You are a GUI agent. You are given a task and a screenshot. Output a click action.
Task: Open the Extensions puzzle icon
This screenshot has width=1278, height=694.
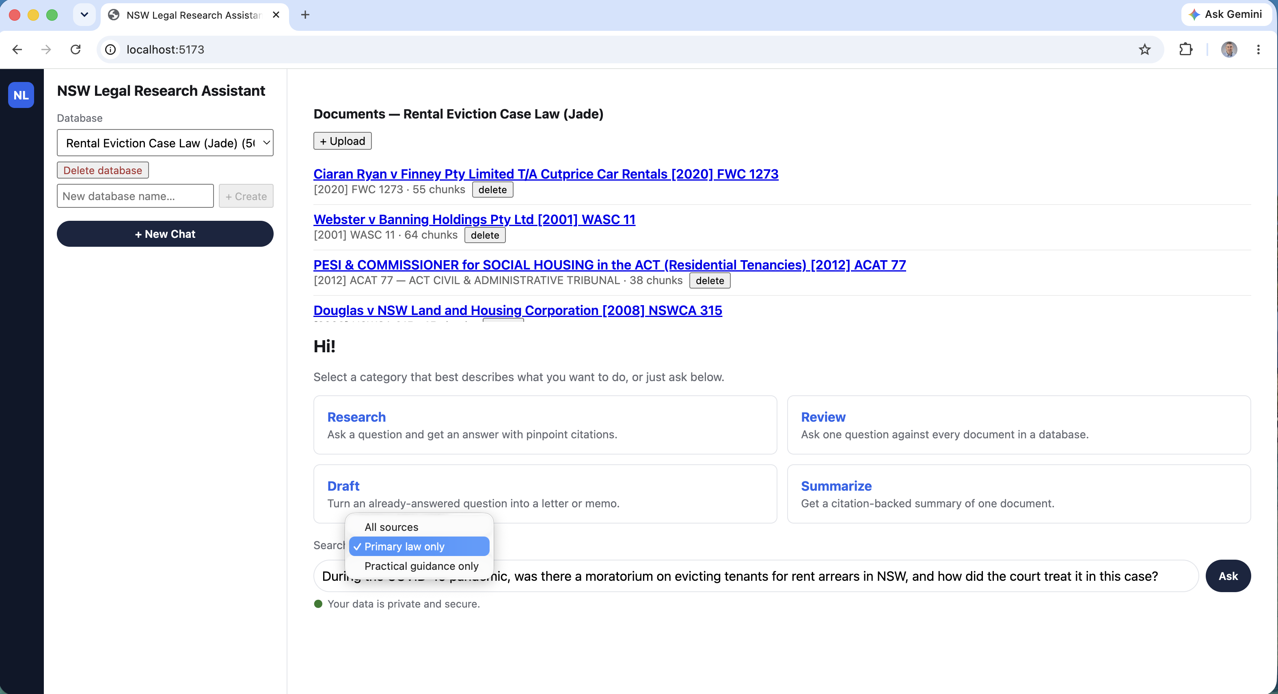point(1186,50)
